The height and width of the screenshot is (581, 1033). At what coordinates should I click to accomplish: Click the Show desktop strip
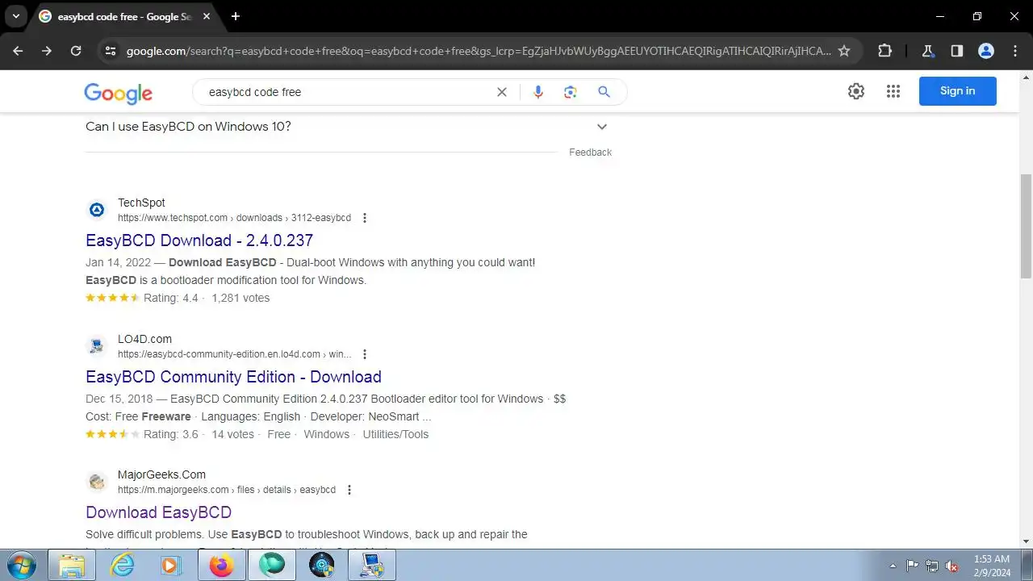click(1027, 566)
